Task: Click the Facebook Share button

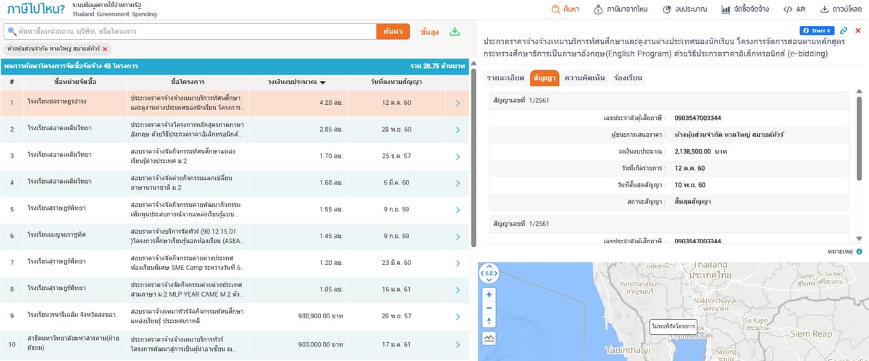Action: pyautogui.click(x=817, y=30)
